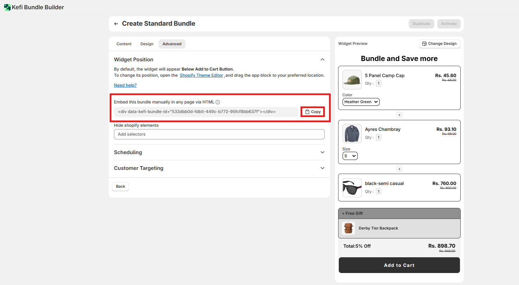519x285 pixels.
Task: Open the Heather Green color dropdown
Action: point(361,102)
